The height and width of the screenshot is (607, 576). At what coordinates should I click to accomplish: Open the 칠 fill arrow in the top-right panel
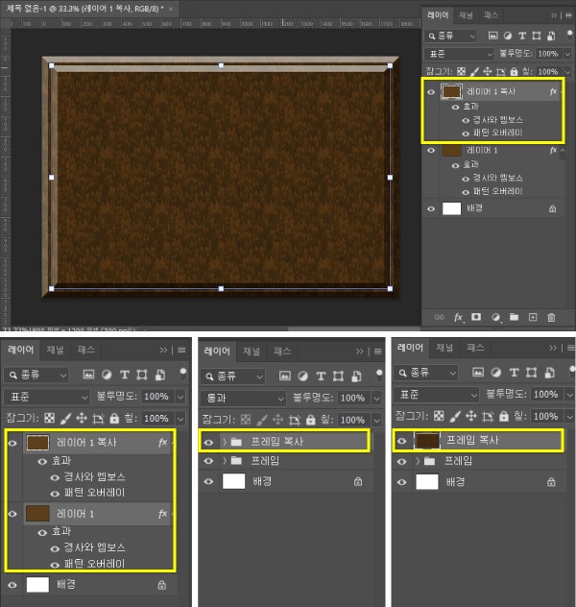567,72
